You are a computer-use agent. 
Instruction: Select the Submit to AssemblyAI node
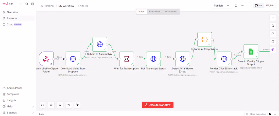tap(100, 44)
